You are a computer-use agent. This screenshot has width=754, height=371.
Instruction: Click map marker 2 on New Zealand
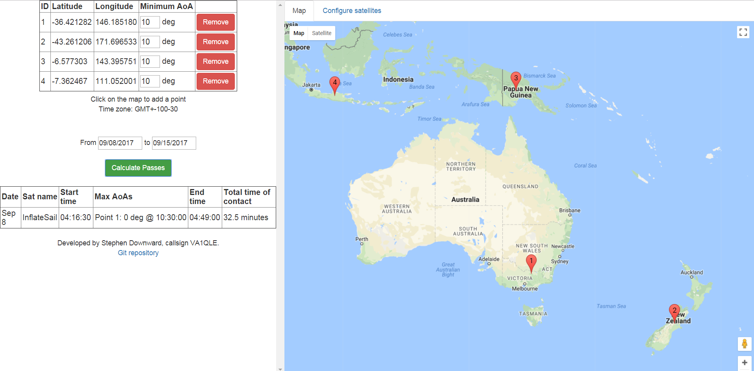tap(674, 312)
